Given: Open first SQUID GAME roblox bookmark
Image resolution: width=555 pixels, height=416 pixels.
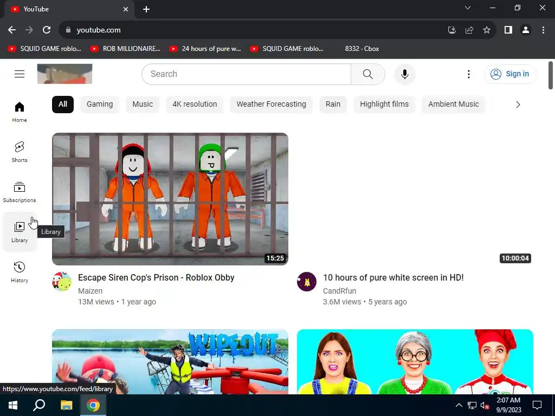Looking at the screenshot, I should click(x=44, y=49).
